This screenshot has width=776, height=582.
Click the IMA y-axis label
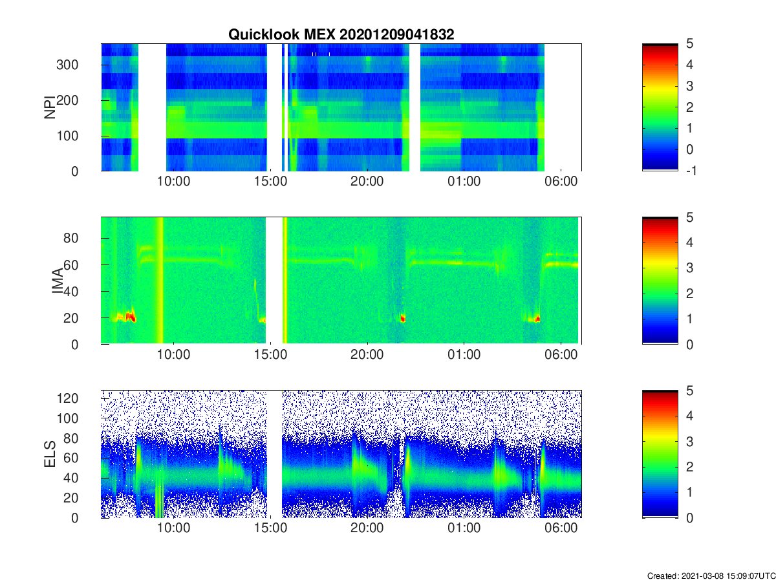[x=57, y=281]
